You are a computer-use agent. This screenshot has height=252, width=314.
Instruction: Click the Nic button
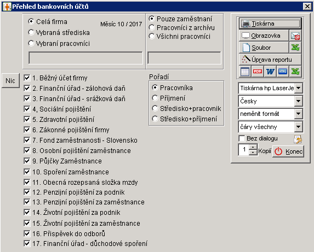click(x=10, y=81)
